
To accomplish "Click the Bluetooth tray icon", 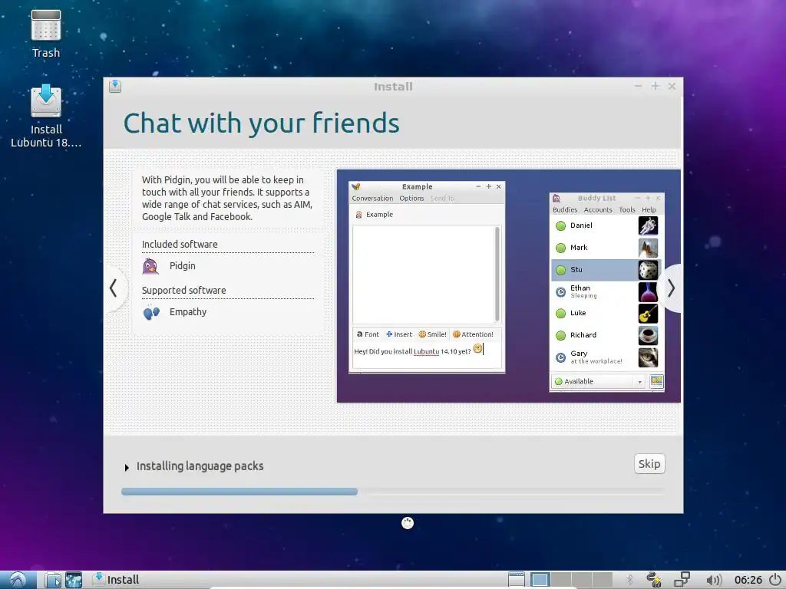I will point(630,580).
